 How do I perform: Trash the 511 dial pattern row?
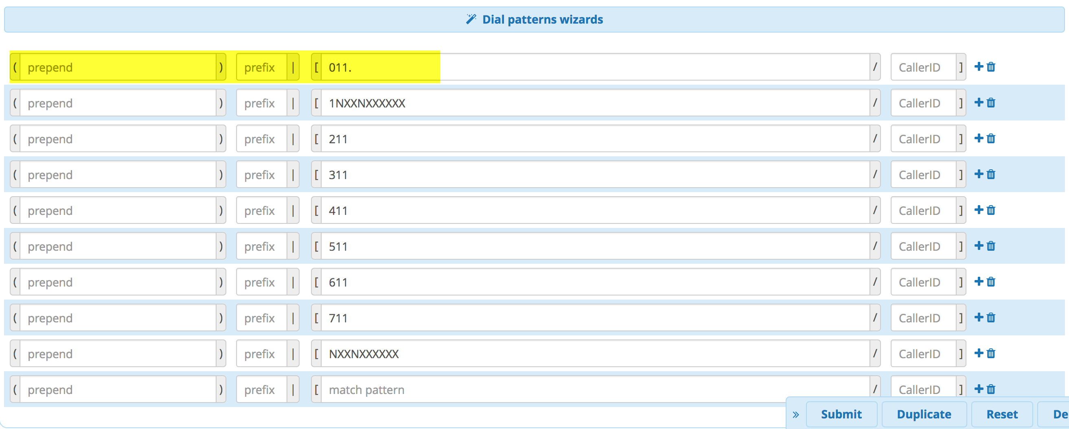[x=991, y=245]
